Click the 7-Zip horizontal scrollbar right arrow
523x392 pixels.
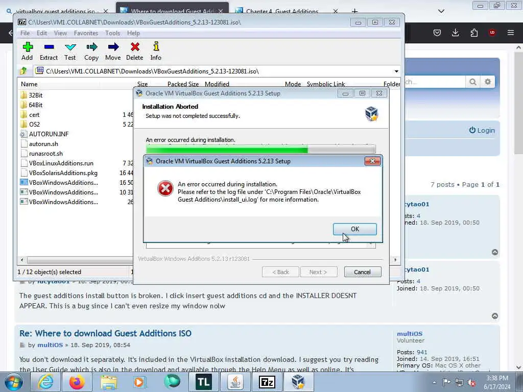(396, 260)
